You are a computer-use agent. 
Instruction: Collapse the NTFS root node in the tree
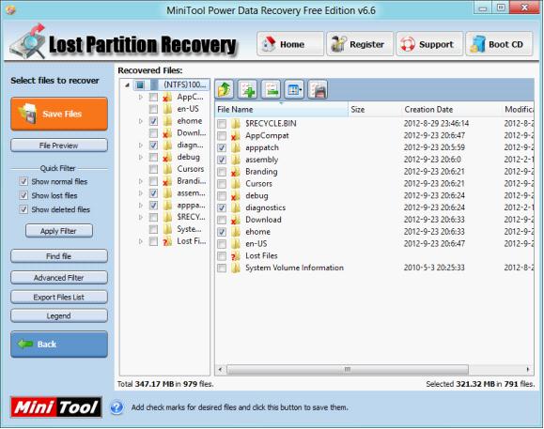[128, 84]
